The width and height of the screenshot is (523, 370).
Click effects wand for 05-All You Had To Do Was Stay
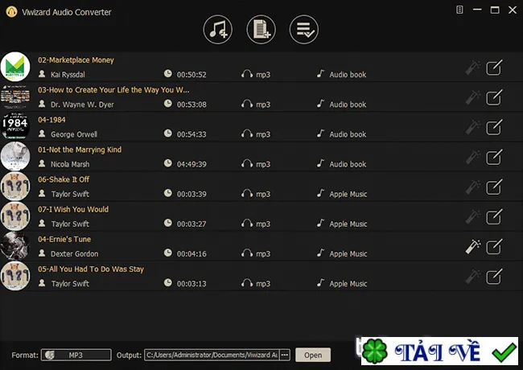473,277
